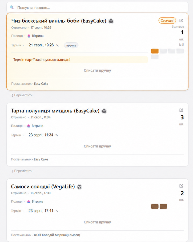The image size is (193, 242).
Task: Click Перемістити below Чиз баскський card
Action: (x=22, y=95)
